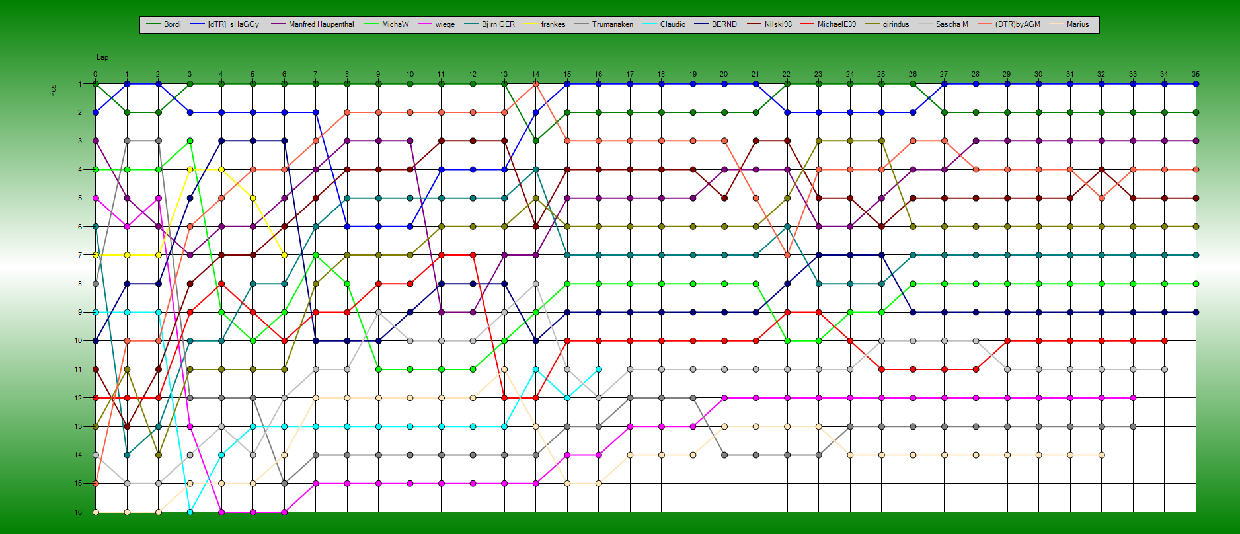Click purple marker at lap 35, position 3

click(x=1196, y=141)
